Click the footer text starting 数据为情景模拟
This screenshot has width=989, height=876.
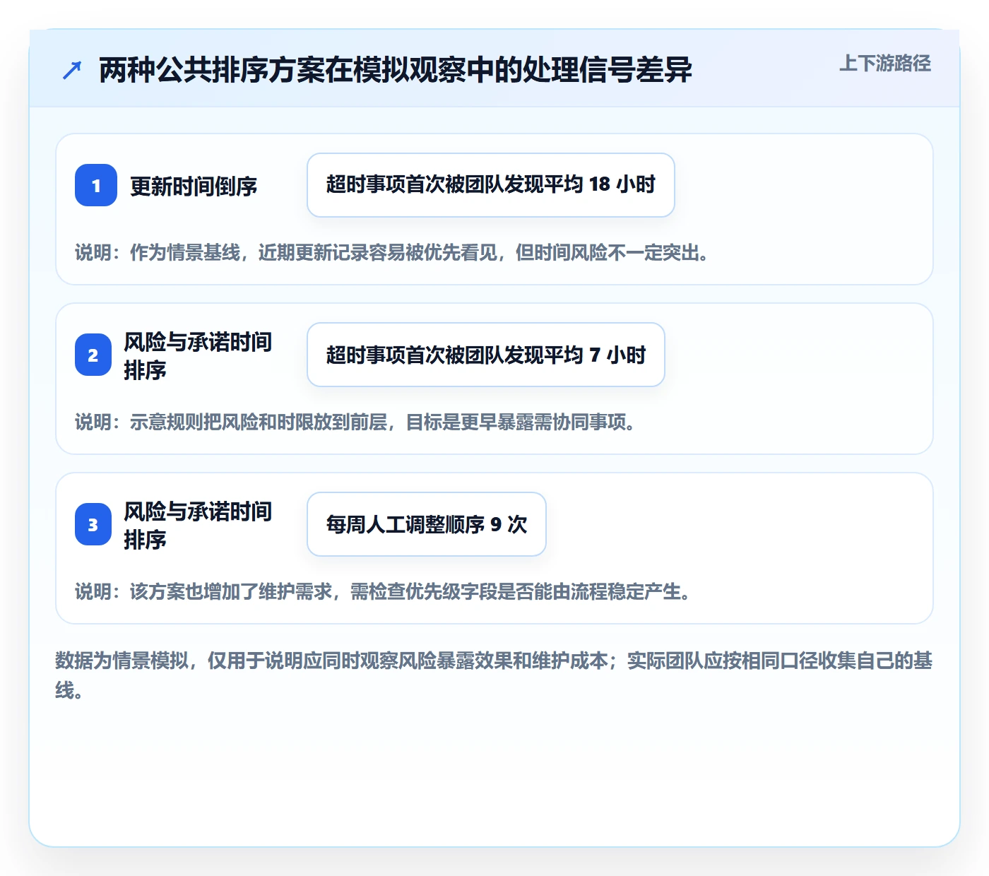click(x=494, y=675)
